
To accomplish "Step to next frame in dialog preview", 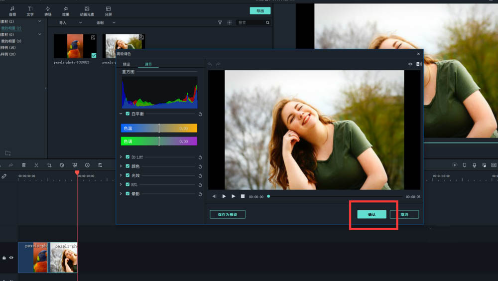I will (224, 196).
